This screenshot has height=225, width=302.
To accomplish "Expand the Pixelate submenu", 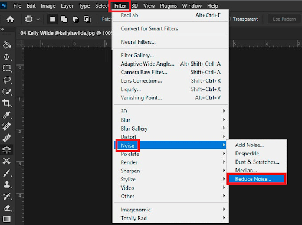I will click(x=170, y=154).
